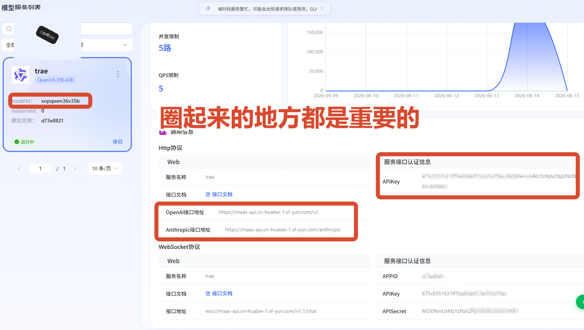The image size is (584, 330).
Task: Click the 模型服务列表 page heading
Action: click(x=21, y=7)
